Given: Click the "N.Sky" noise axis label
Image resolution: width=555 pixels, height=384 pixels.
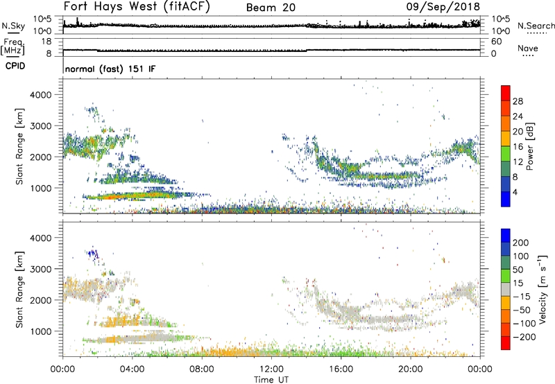Looking at the screenshot, I should coord(13,26).
